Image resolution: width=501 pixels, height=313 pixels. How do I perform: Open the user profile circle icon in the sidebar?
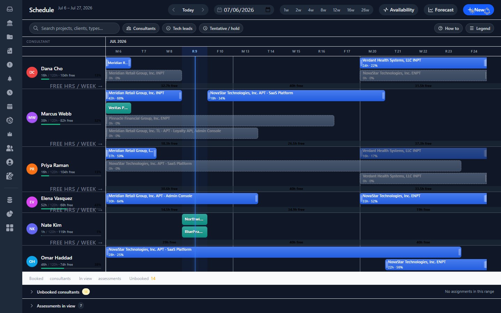(10, 162)
